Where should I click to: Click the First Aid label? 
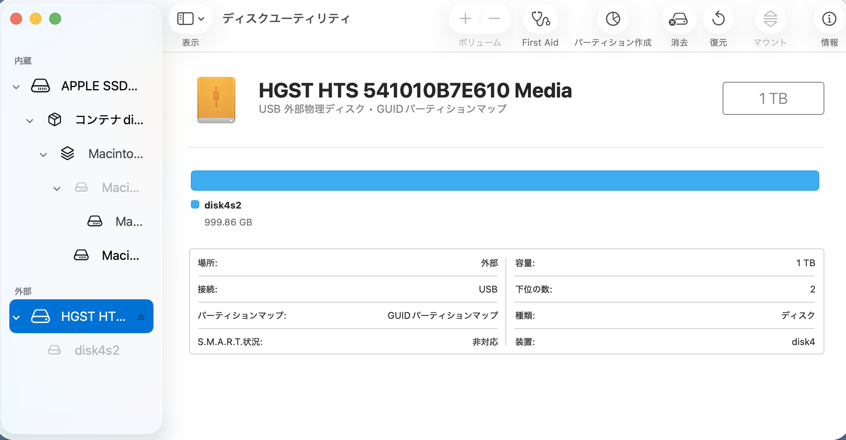[540, 43]
